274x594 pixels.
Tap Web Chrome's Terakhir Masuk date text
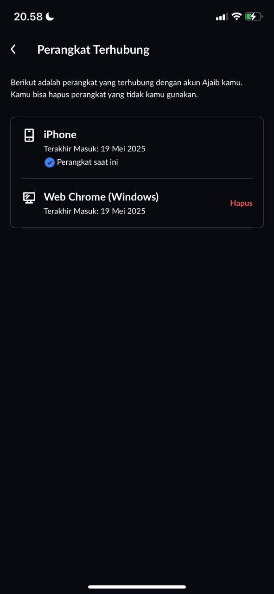(95, 211)
